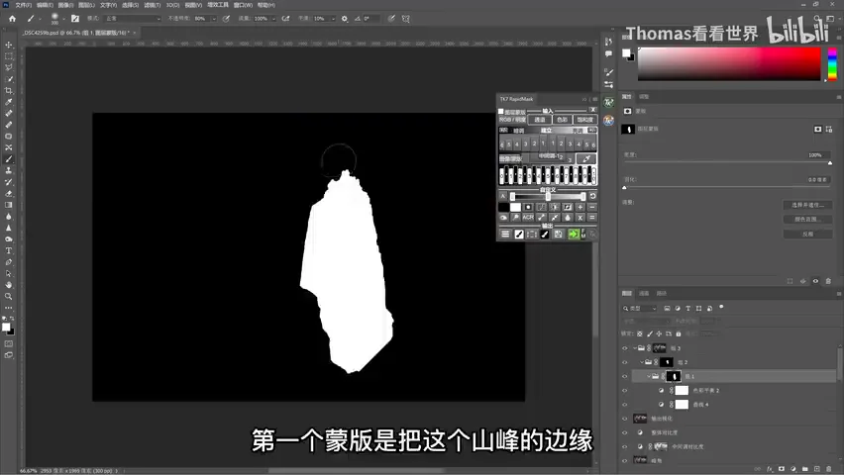Select the Hand tool

[x=9, y=285]
